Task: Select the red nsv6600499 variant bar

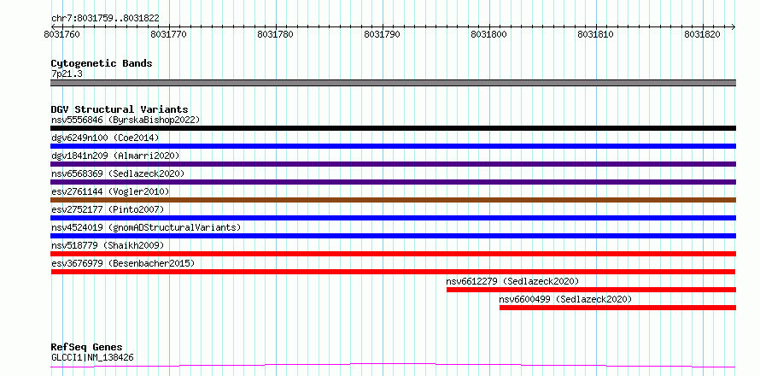Action: point(618,308)
